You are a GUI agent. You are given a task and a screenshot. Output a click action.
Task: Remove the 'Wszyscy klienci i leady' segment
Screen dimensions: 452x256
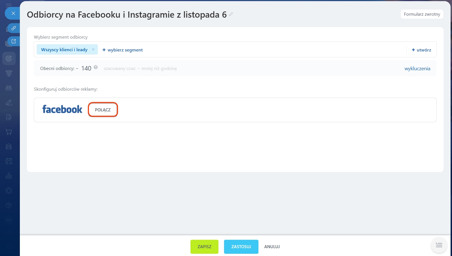pos(93,50)
